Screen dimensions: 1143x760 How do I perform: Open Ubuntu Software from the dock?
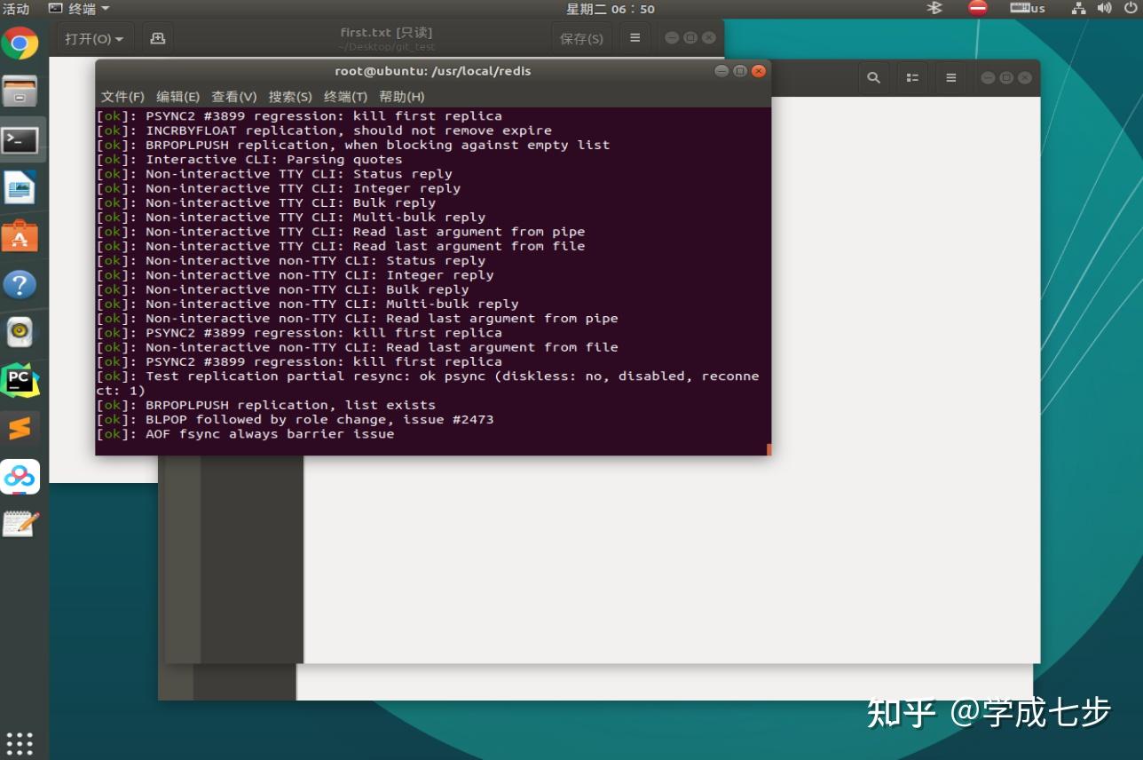20,236
